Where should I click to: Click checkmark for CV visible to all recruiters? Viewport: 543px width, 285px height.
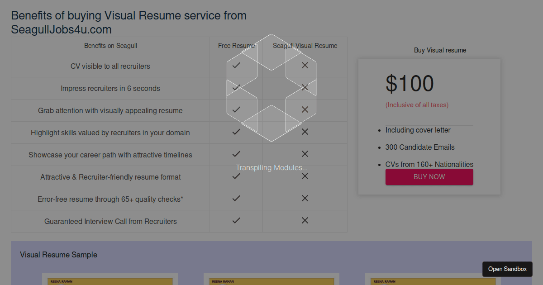click(236, 66)
